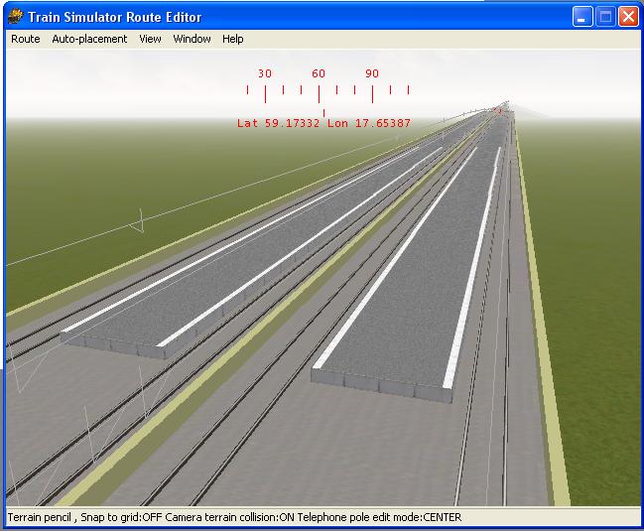Click the Train Simulator title bar icon

coord(16,17)
